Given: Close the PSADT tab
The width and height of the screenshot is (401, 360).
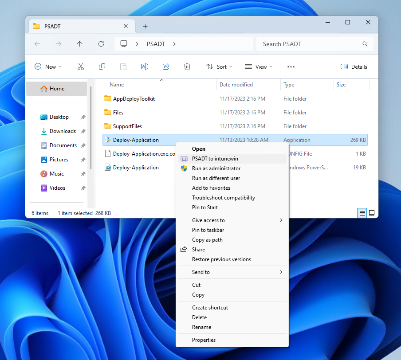Looking at the screenshot, I should 126,26.
